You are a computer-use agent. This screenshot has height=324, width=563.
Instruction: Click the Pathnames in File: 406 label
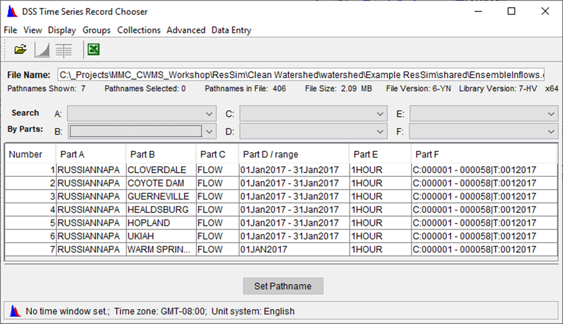tap(245, 89)
